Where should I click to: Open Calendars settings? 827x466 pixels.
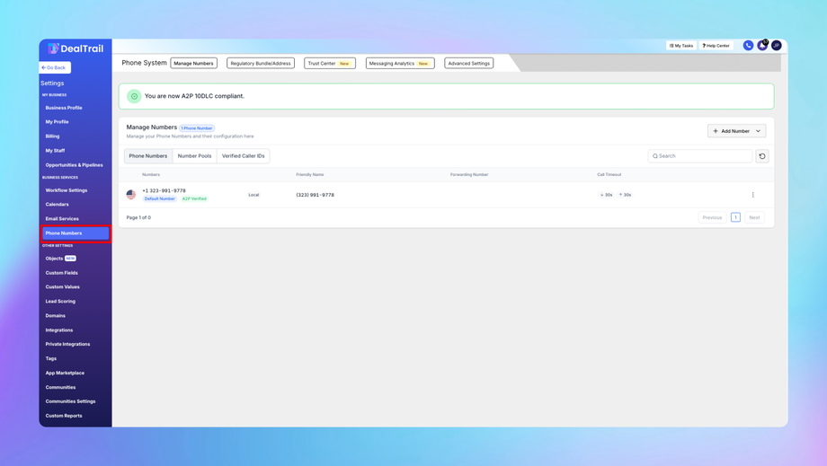(57, 205)
